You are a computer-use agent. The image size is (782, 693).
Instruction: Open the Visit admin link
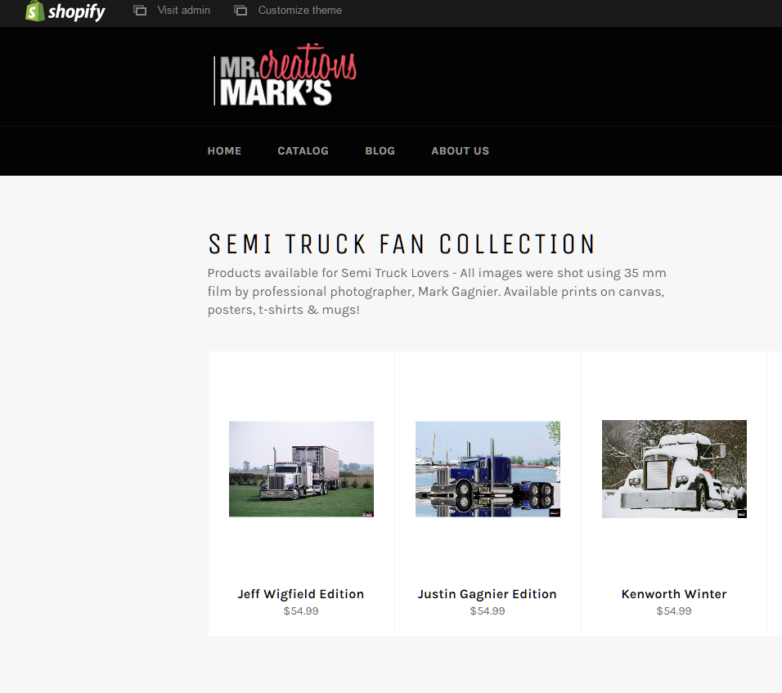click(x=183, y=10)
